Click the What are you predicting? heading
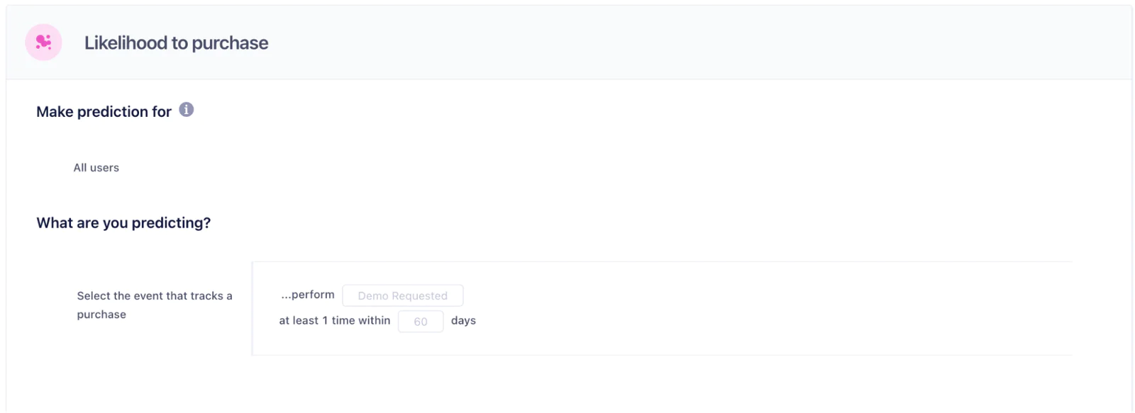1135x413 pixels. [123, 223]
